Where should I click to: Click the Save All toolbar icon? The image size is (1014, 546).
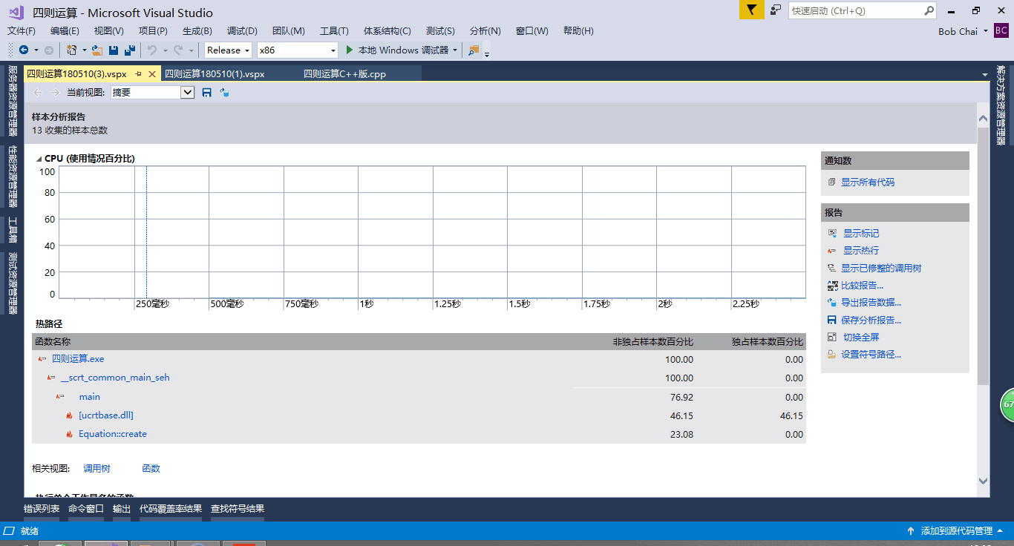coord(130,50)
